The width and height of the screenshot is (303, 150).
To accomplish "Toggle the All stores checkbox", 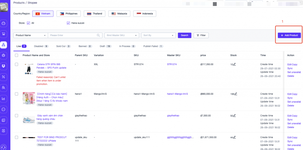I will pyautogui.click(x=28, y=23).
